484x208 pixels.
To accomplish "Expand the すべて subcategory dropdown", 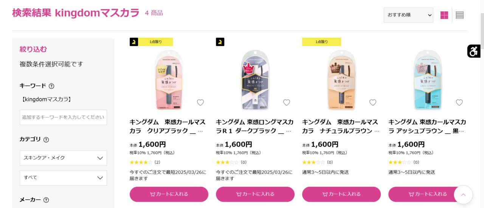I will 63,178.
